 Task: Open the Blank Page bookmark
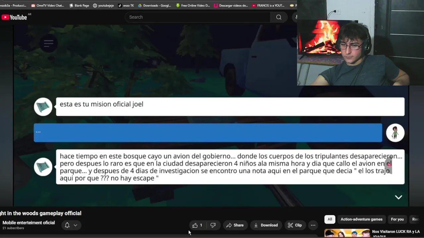pyautogui.click(x=79, y=5)
